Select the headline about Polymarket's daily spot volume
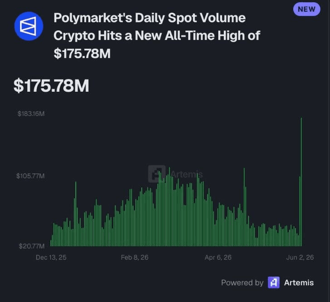This screenshot has height=302, width=330. (157, 35)
